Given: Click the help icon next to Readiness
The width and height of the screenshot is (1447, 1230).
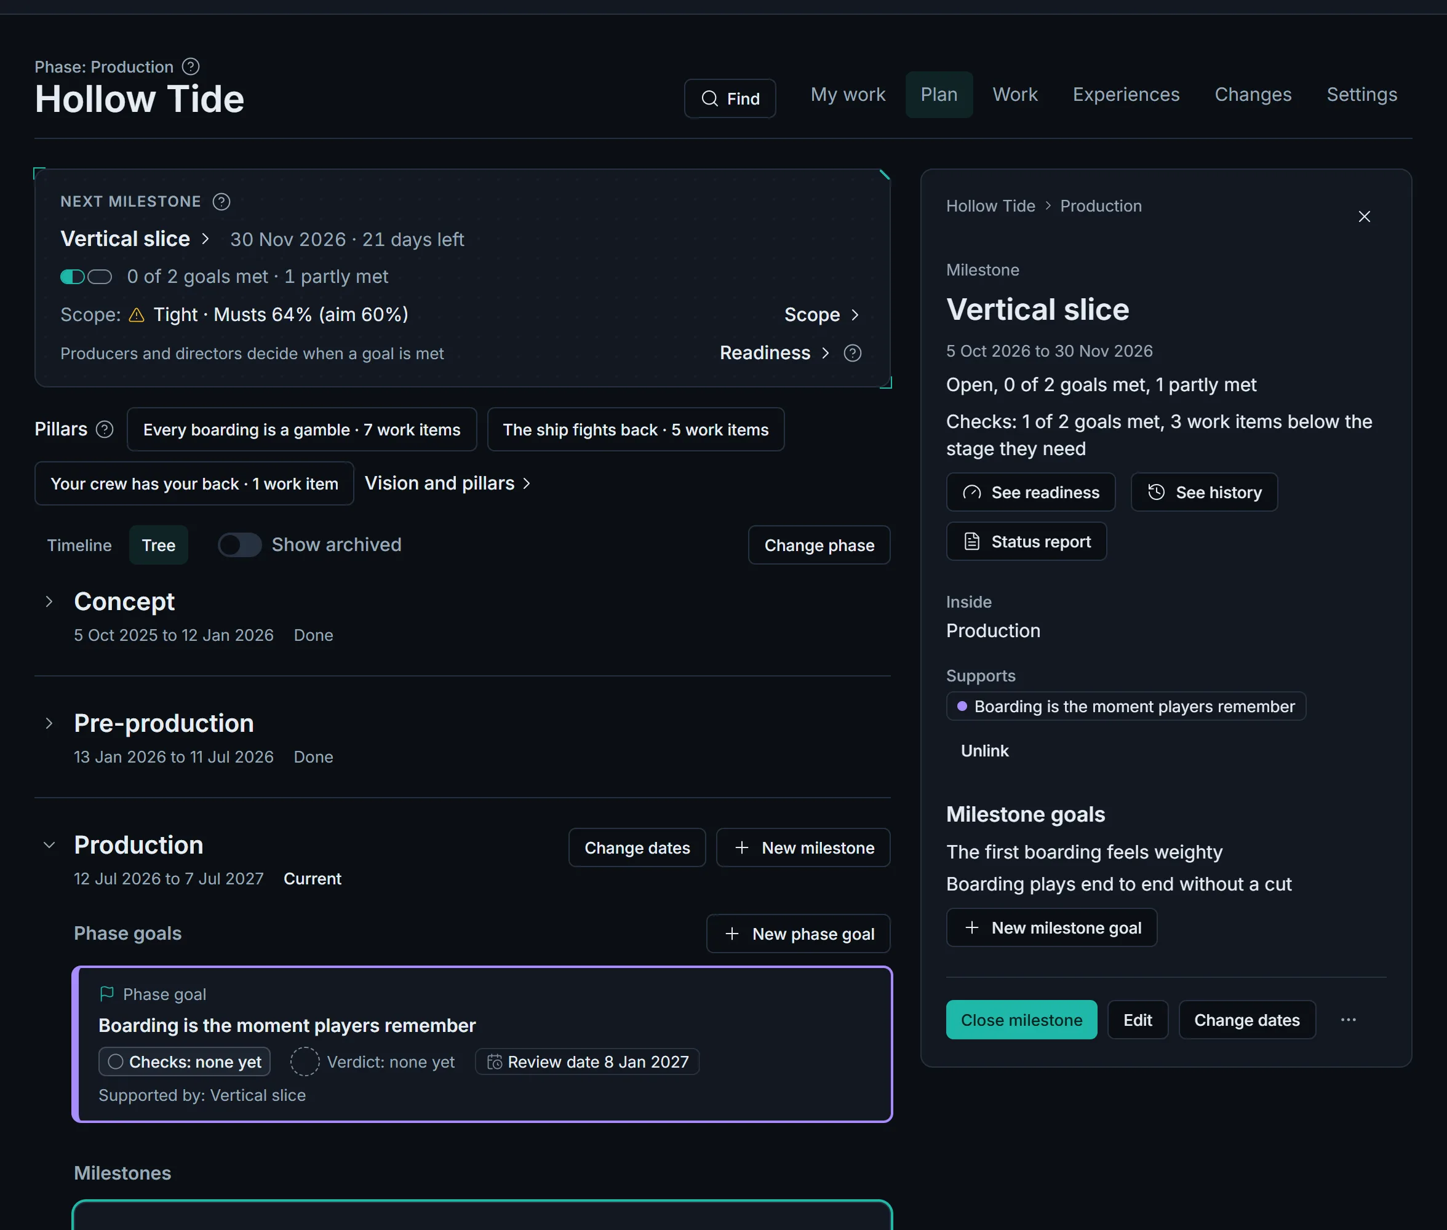Looking at the screenshot, I should [852, 353].
